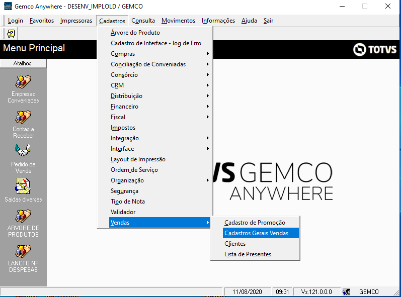
Task: Open the Contas a Receber shortcut icon
Action: coord(23,117)
